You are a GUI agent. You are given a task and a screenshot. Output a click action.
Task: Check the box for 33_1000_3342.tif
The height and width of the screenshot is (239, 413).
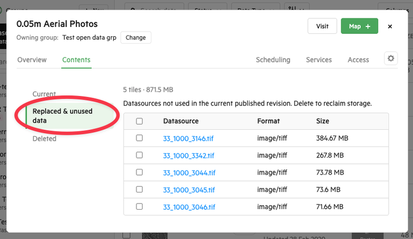(139, 155)
